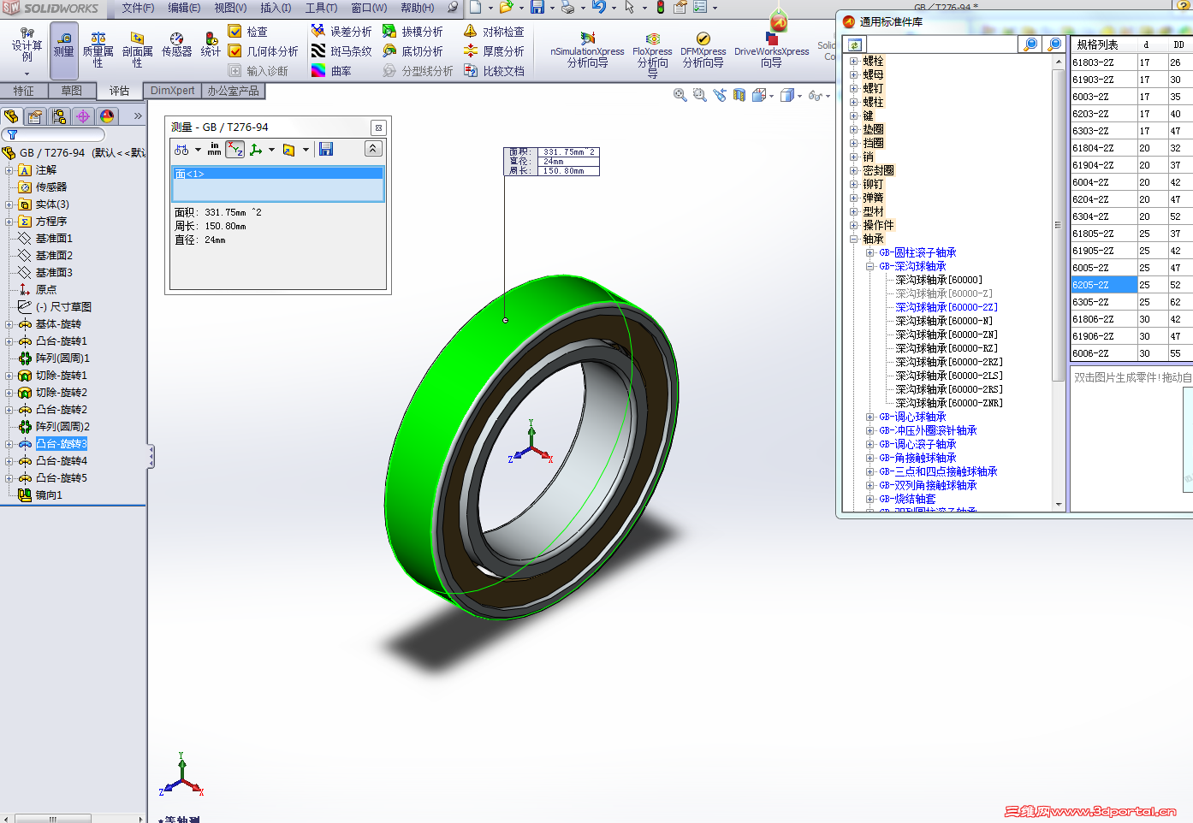Screen dimensions: 1193x823
Task: Toggle 曲率 curvature display
Action: [331, 71]
